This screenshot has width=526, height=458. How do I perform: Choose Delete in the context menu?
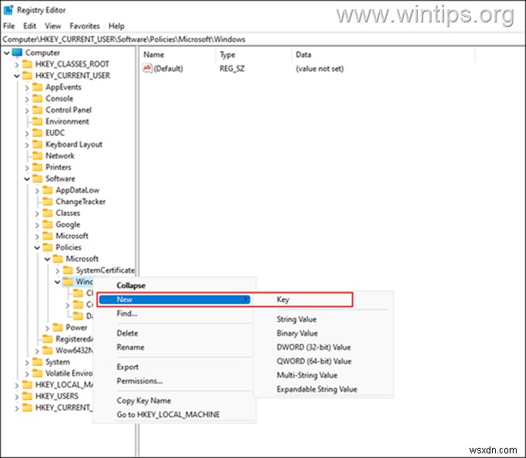click(127, 333)
